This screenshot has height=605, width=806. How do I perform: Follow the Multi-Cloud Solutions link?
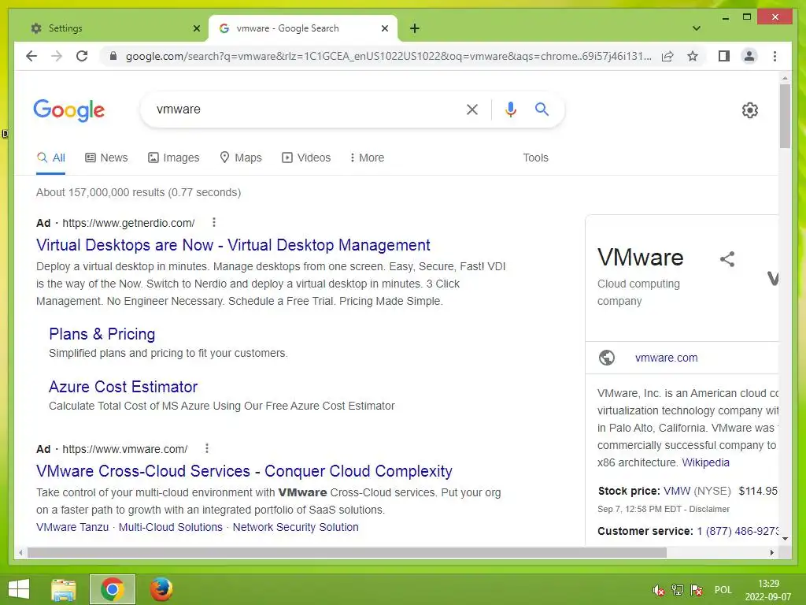click(x=171, y=527)
